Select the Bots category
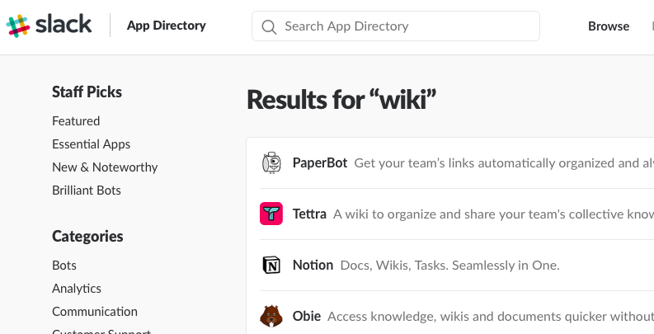The height and width of the screenshot is (334, 654). pos(64,266)
